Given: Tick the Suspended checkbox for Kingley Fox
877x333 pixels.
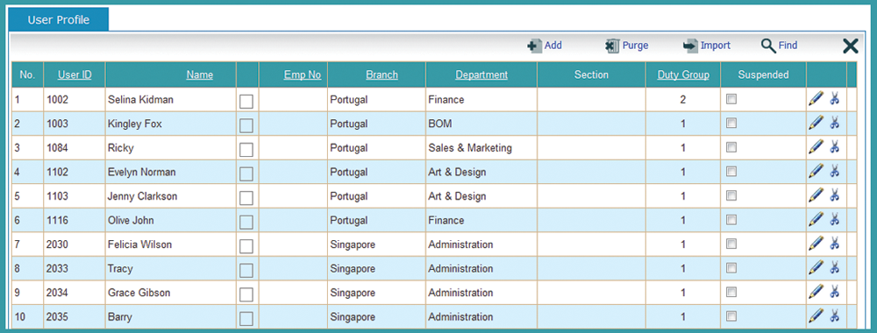Looking at the screenshot, I should 731,123.
